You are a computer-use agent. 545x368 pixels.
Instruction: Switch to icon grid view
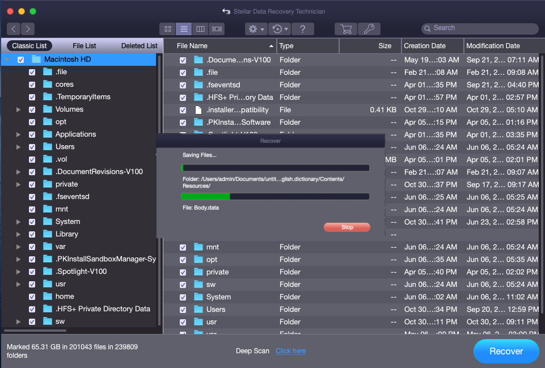168,29
